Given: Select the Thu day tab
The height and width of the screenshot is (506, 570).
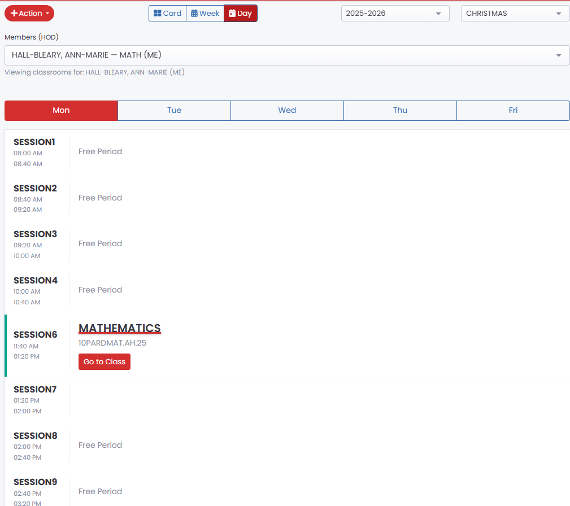Looking at the screenshot, I should point(400,111).
